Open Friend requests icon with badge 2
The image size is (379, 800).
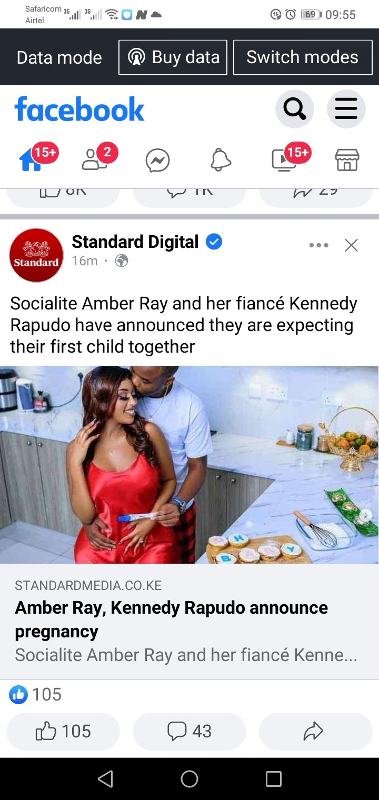coord(95,159)
